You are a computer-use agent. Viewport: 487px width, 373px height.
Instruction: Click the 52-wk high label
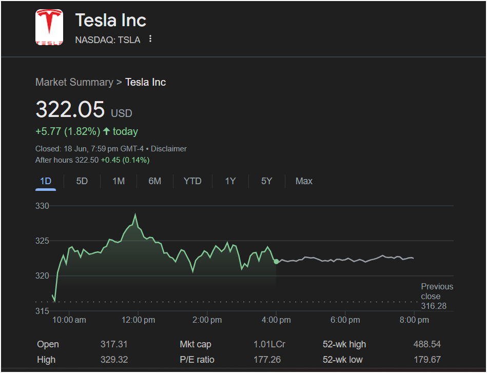[344, 344]
